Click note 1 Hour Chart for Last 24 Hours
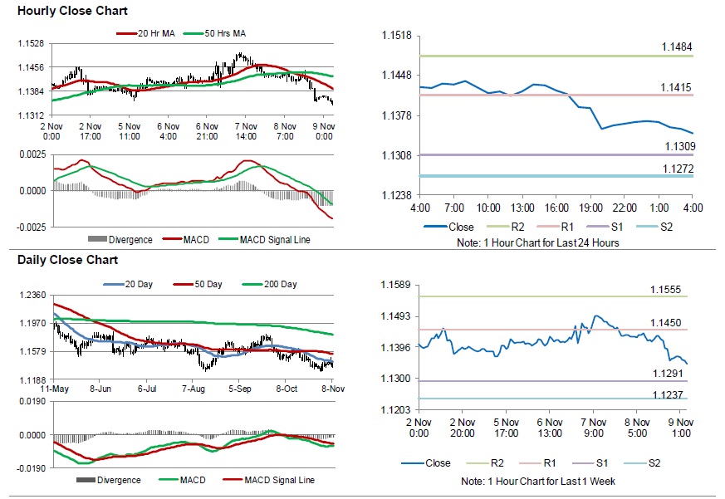725x499 pixels. coord(538,242)
